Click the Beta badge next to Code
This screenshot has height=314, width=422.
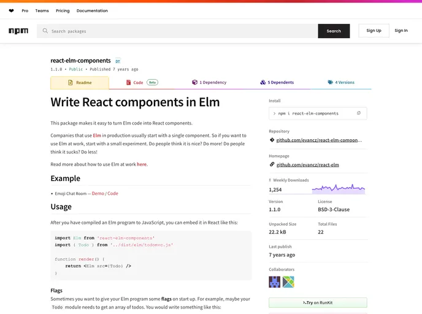(152, 82)
